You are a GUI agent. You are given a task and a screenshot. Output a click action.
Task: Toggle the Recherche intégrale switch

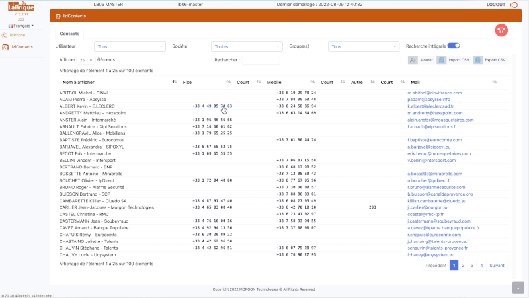point(454,46)
